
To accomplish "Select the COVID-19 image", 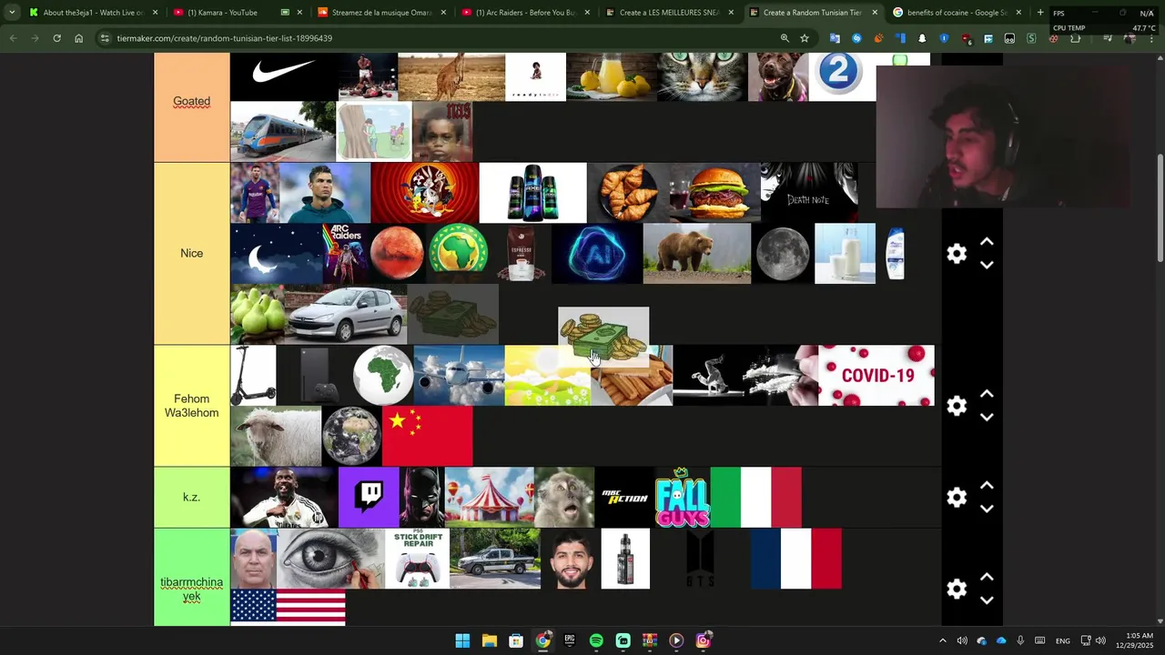I will coord(876,376).
